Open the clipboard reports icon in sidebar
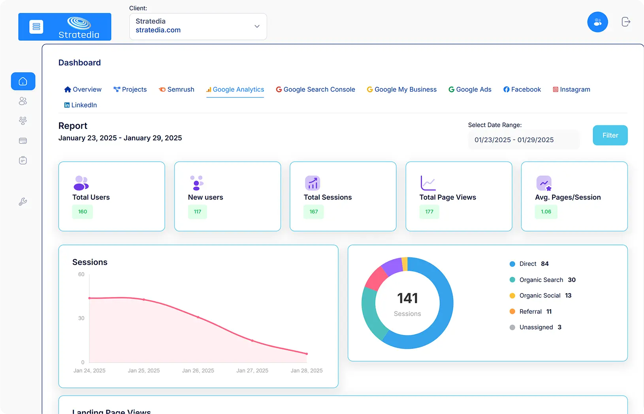 click(23, 160)
